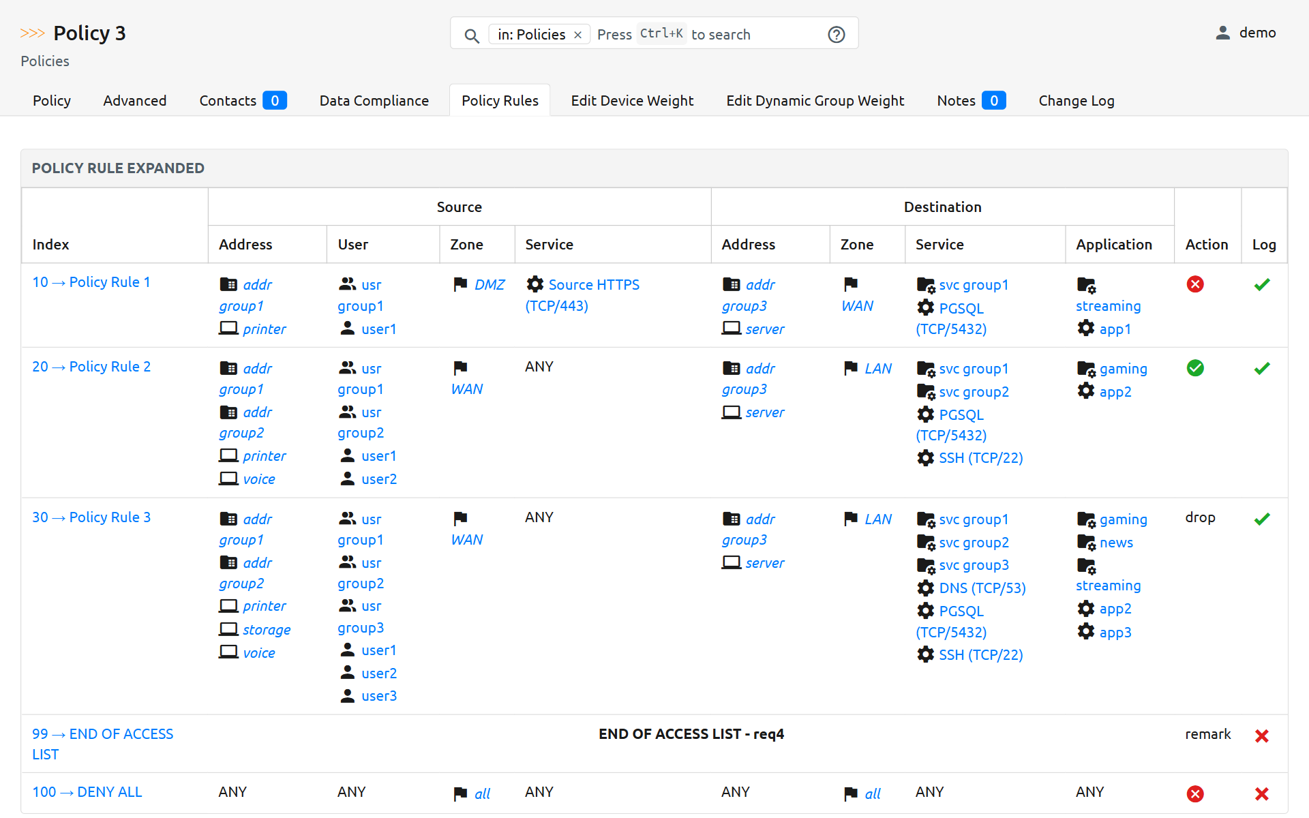Click the log checkmark for Policy Rule 3
This screenshot has width=1309, height=818.
coord(1261,519)
